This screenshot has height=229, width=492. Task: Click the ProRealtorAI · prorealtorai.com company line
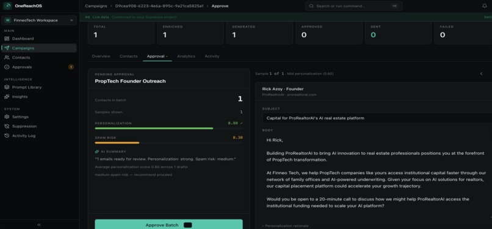point(289,94)
